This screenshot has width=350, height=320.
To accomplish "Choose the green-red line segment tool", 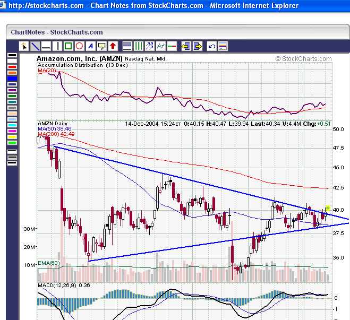I will pyautogui.click(x=172, y=46).
